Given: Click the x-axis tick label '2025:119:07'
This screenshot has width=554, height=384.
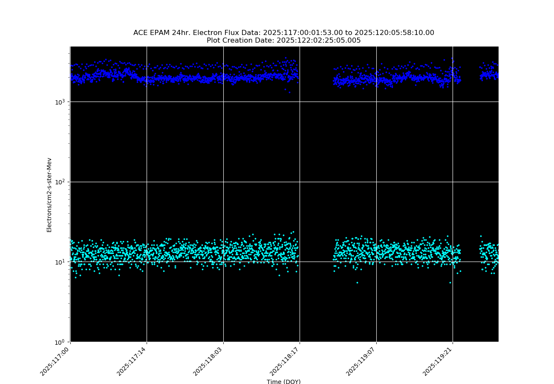Looking at the screenshot, I should pyautogui.click(x=362, y=361).
